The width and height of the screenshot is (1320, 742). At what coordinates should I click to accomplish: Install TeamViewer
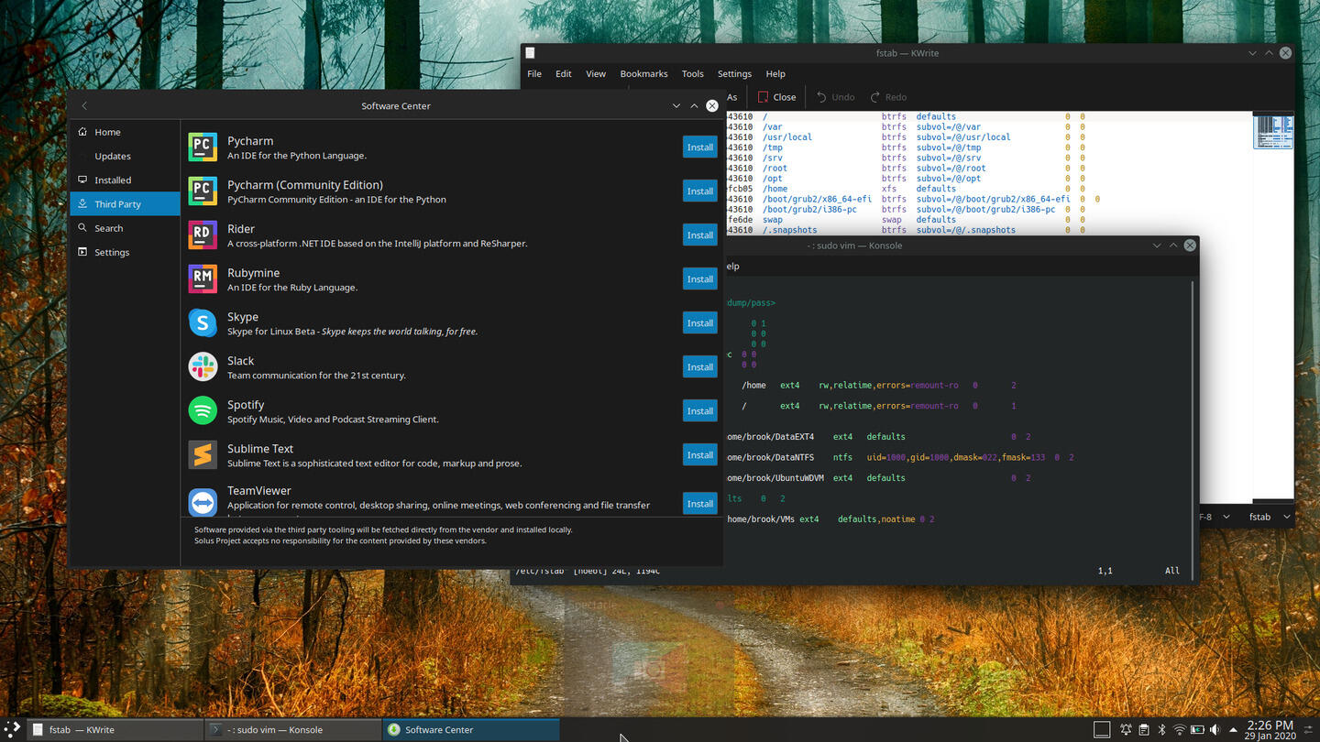699,503
